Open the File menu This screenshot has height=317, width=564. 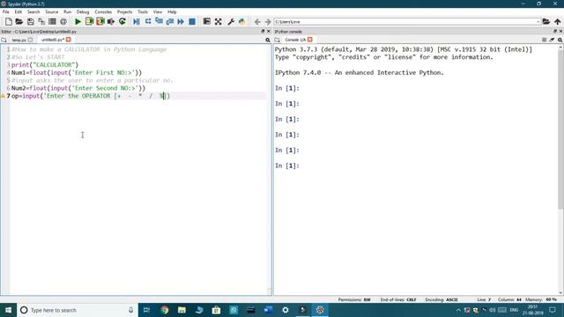[x=6, y=11]
